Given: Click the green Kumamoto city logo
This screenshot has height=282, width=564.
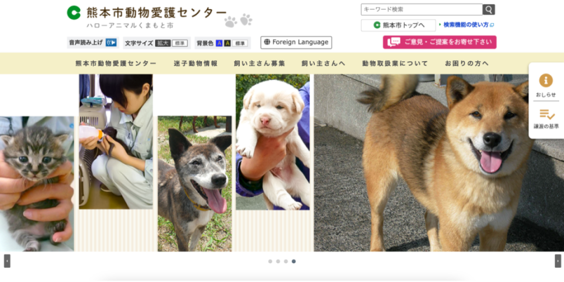Looking at the screenshot, I should [x=74, y=12].
